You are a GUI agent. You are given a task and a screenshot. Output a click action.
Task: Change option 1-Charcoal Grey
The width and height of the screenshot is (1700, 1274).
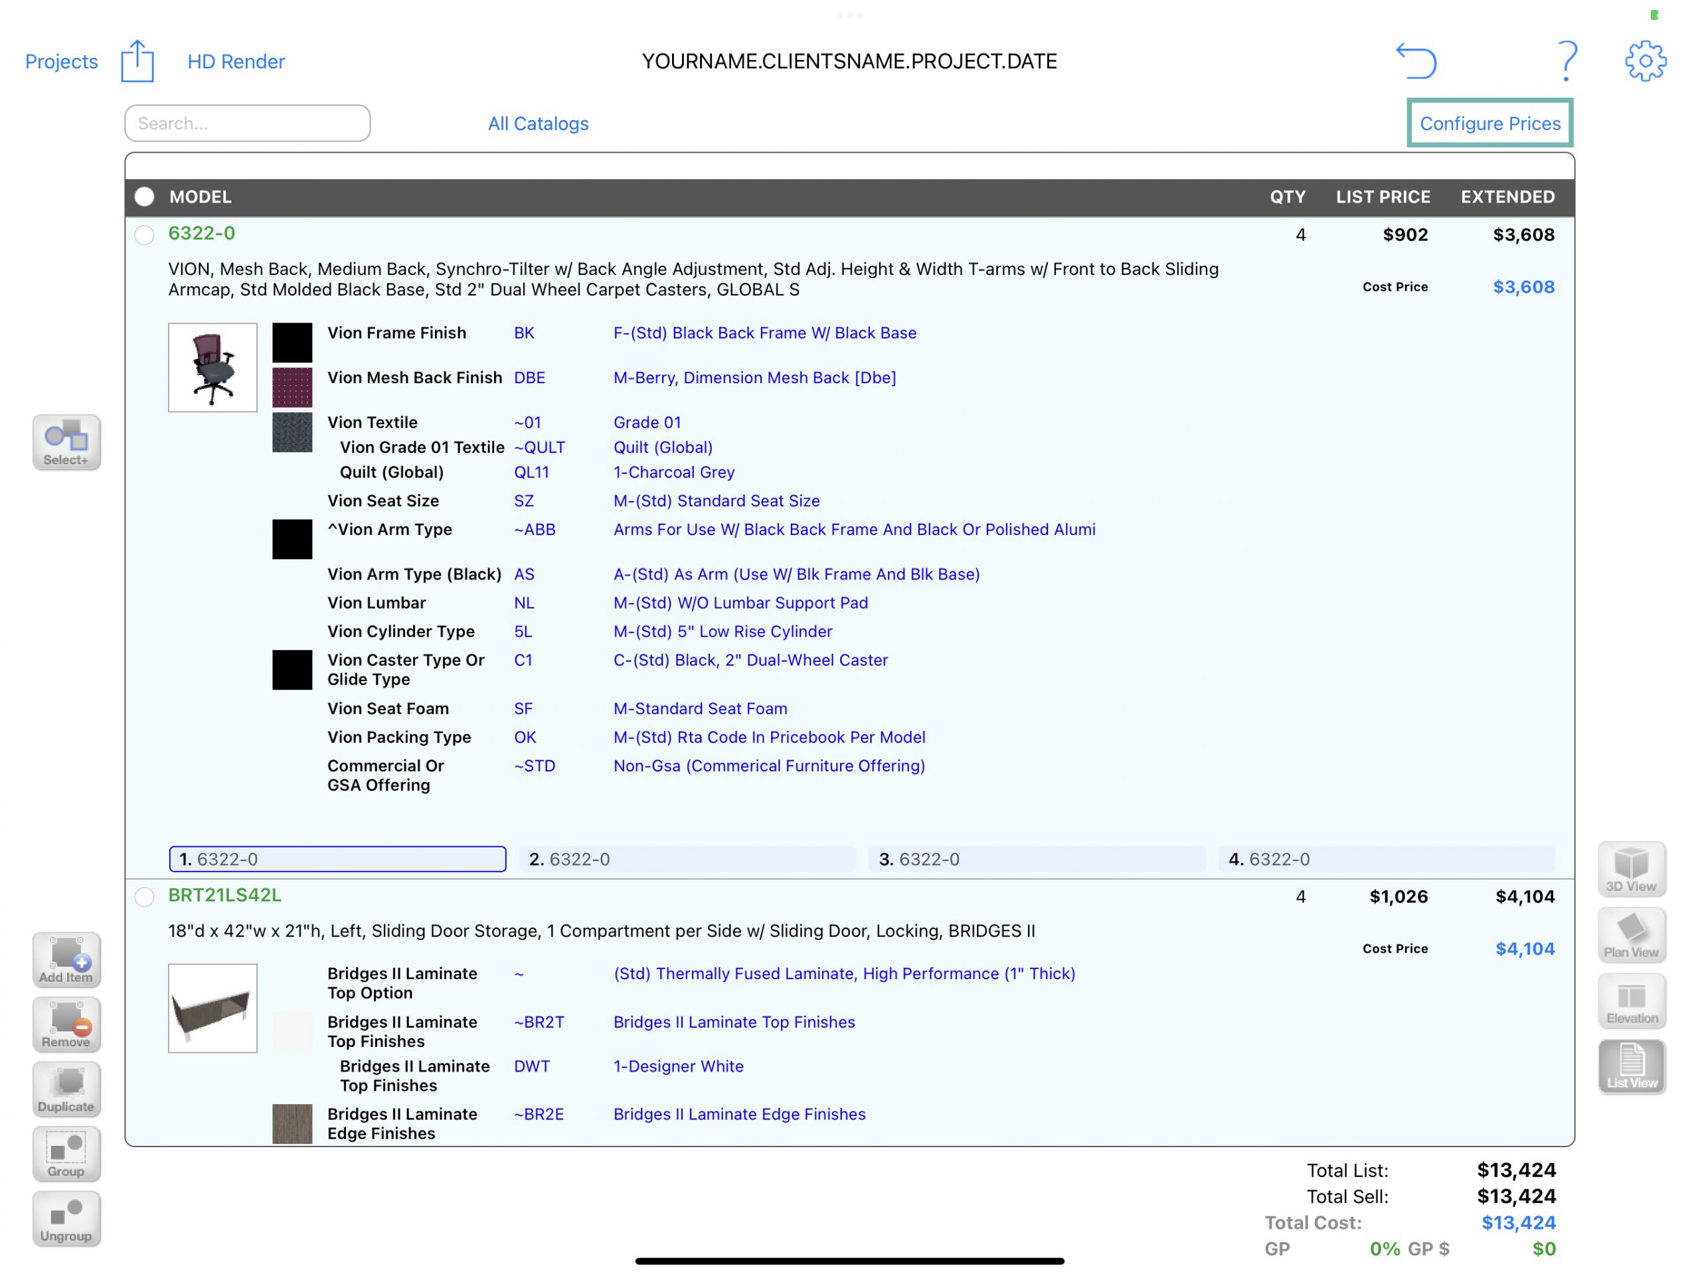pyautogui.click(x=674, y=472)
